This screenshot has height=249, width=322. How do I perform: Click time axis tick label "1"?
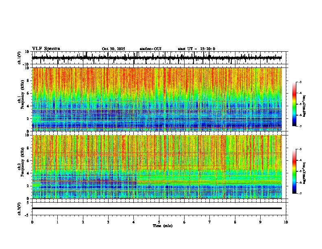[x=57, y=222]
